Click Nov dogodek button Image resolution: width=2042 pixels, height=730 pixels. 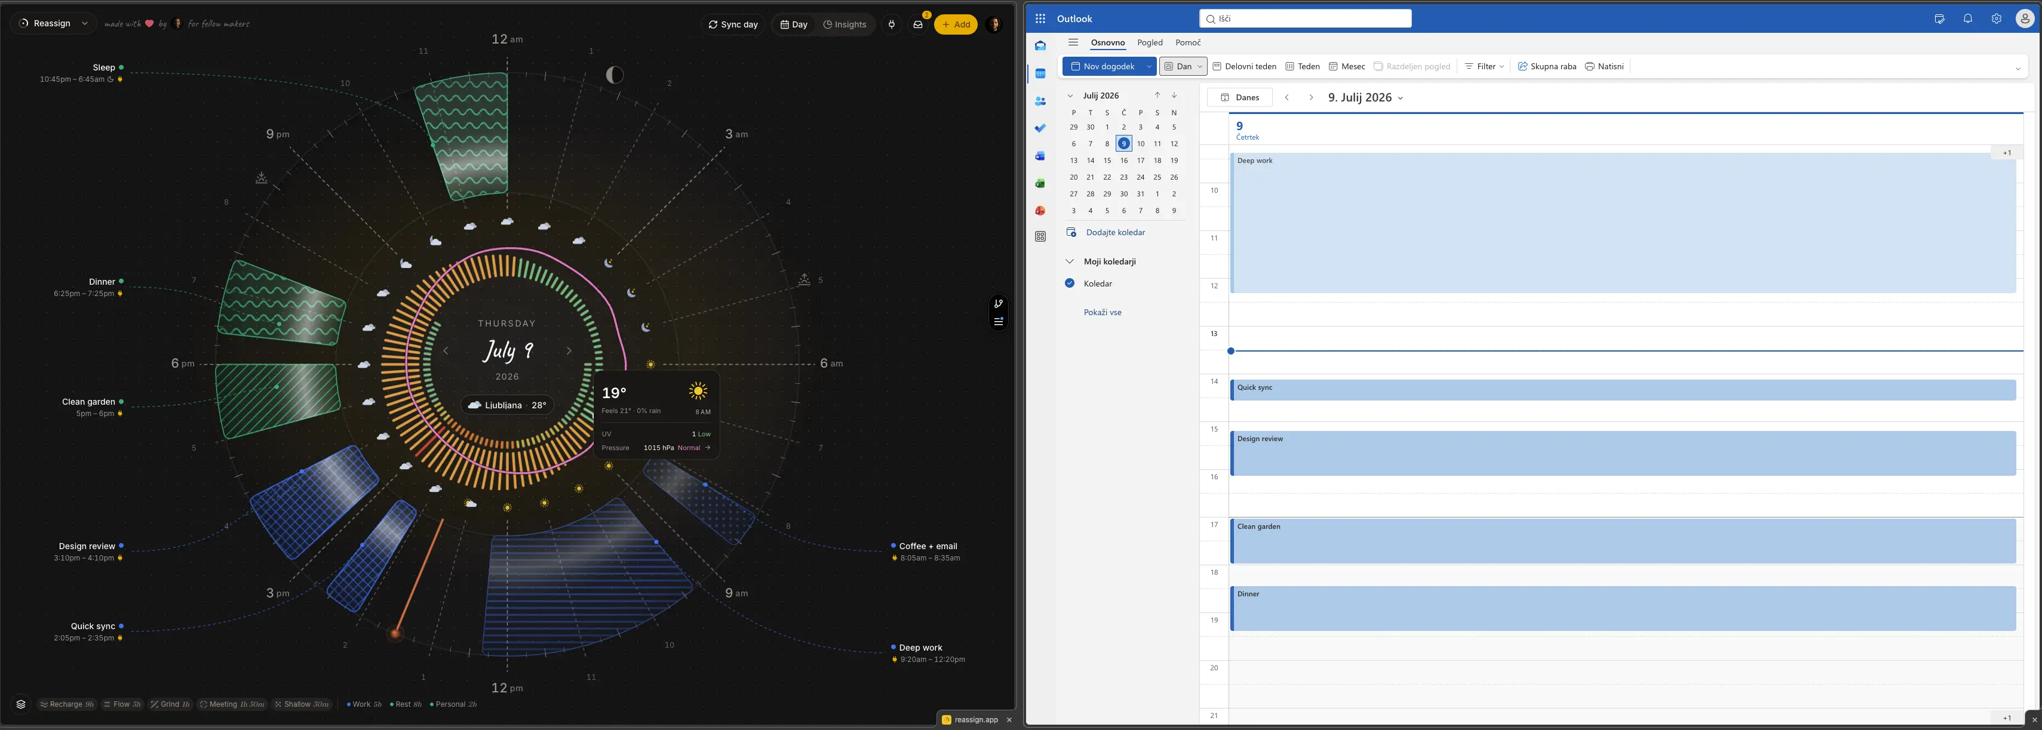(1102, 67)
